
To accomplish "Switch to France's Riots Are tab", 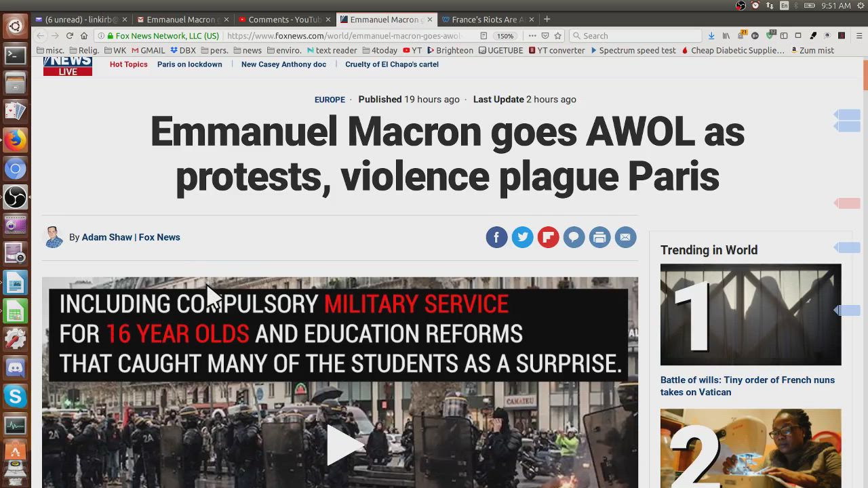I will tap(488, 20).
